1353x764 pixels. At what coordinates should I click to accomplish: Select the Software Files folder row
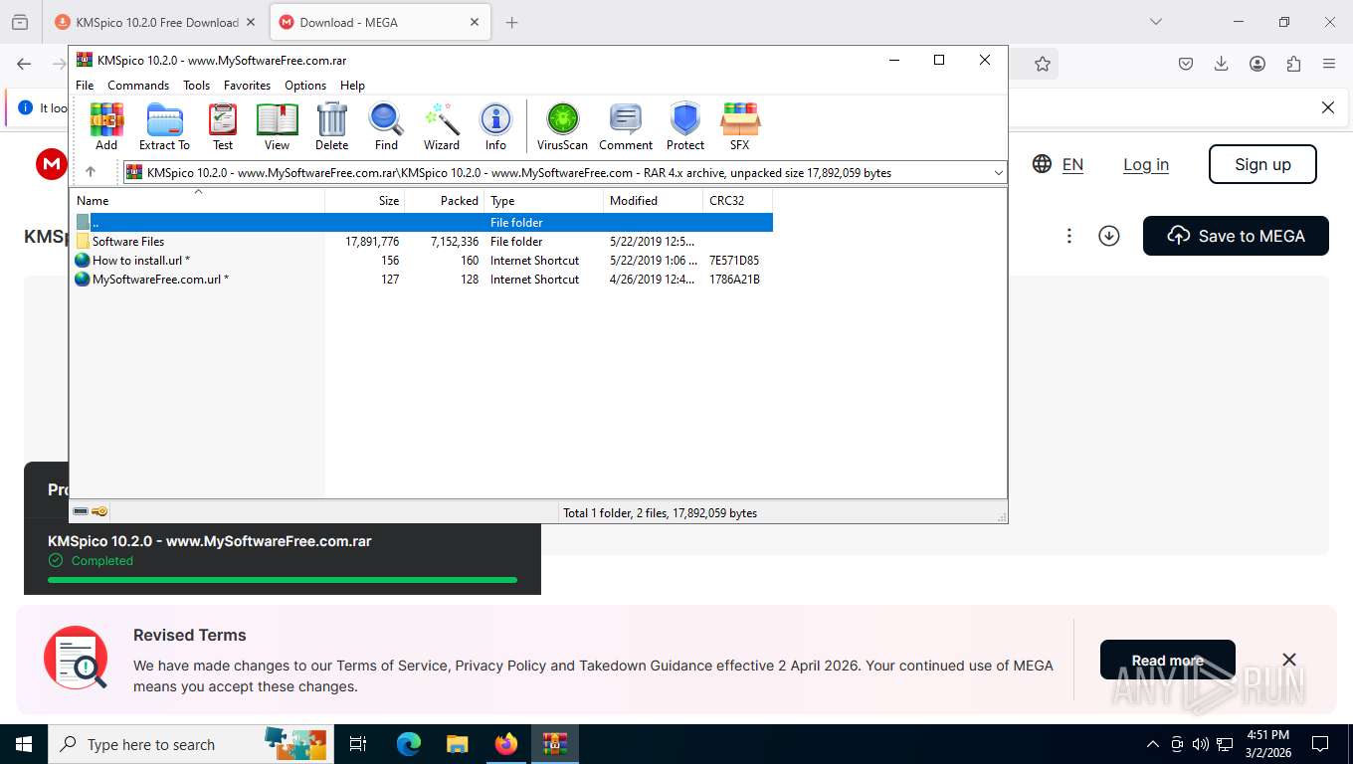click(x=422, y=242)
